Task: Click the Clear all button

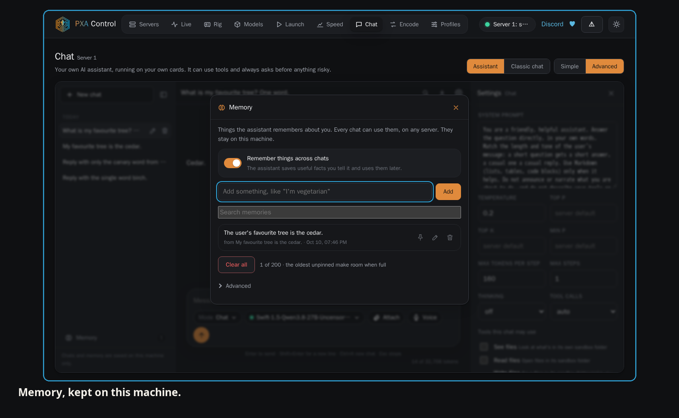Action: click(x=237, y=265)
